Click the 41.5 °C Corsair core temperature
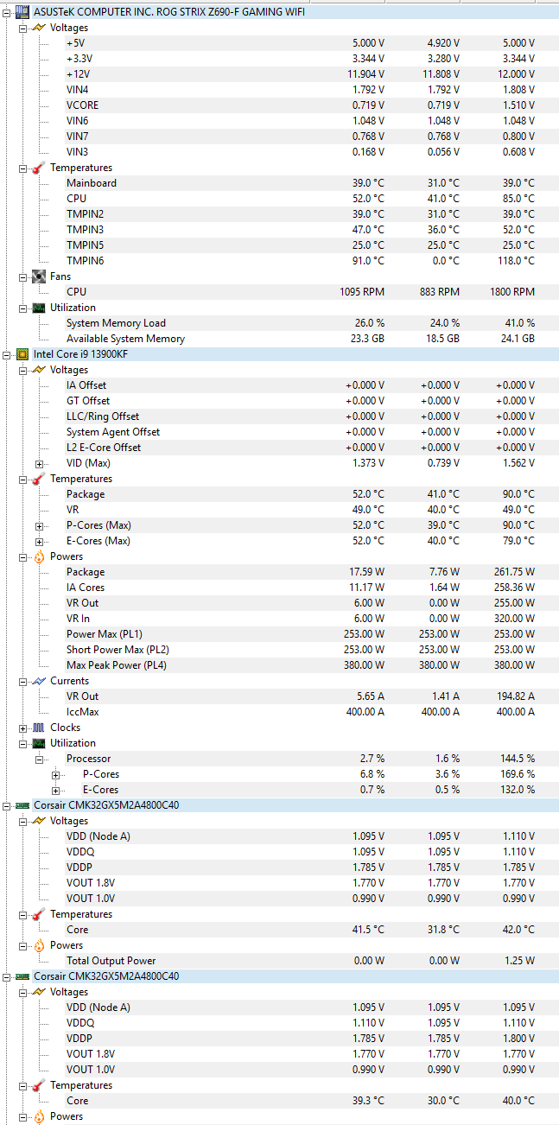Viewport: 559px width, 1125px height. click(366, 930)
